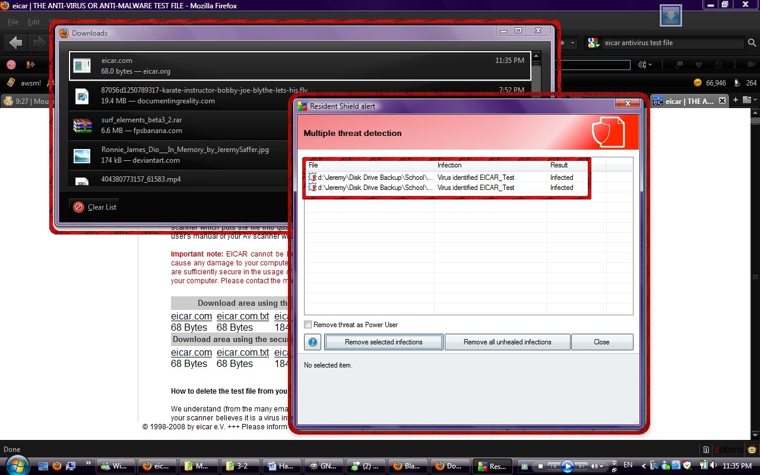Close the eicar tab
This screenshot has width=760, height=475.
pos(722,101)
